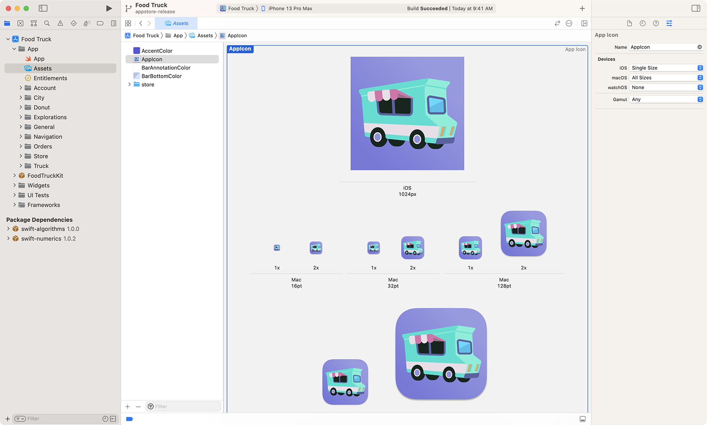The image size is (707, 425).
Task: Select the Assets editor tab
Action: click(x=176, y=23)
